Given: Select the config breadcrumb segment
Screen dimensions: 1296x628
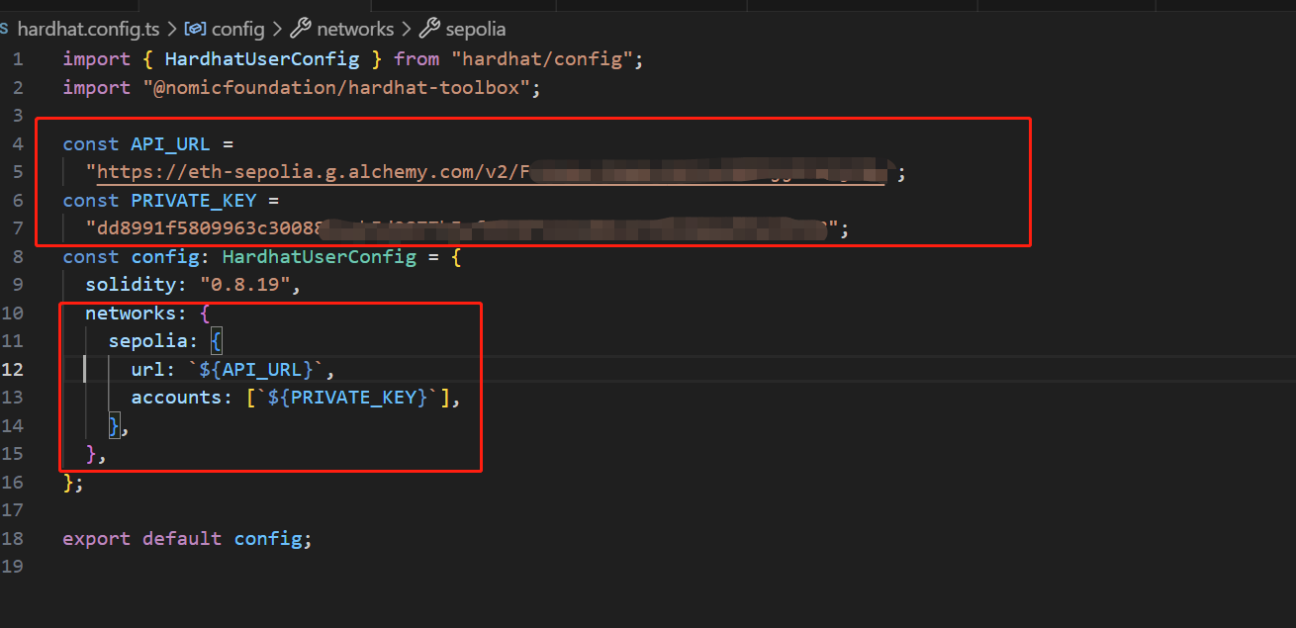Looking at the screenshot, I should tap(238, 30).
